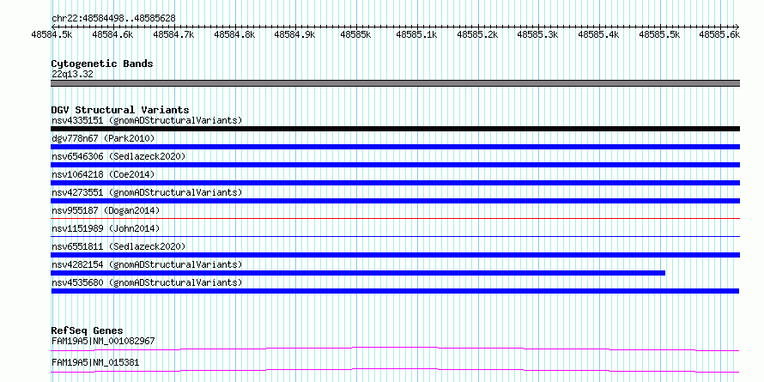Image resolution: width=764 pixels, height=382 pixels.
Task: Open nsv1151989 (John2014) variant label
Action: coord(106,228)
